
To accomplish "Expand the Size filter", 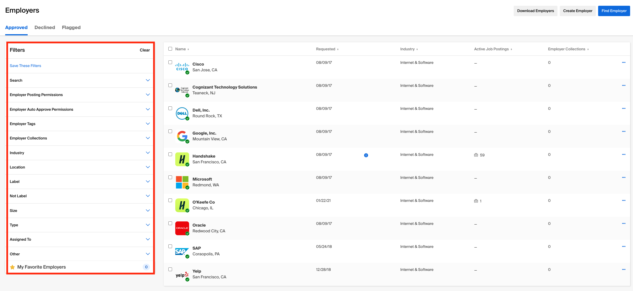I will coord(80,210).
